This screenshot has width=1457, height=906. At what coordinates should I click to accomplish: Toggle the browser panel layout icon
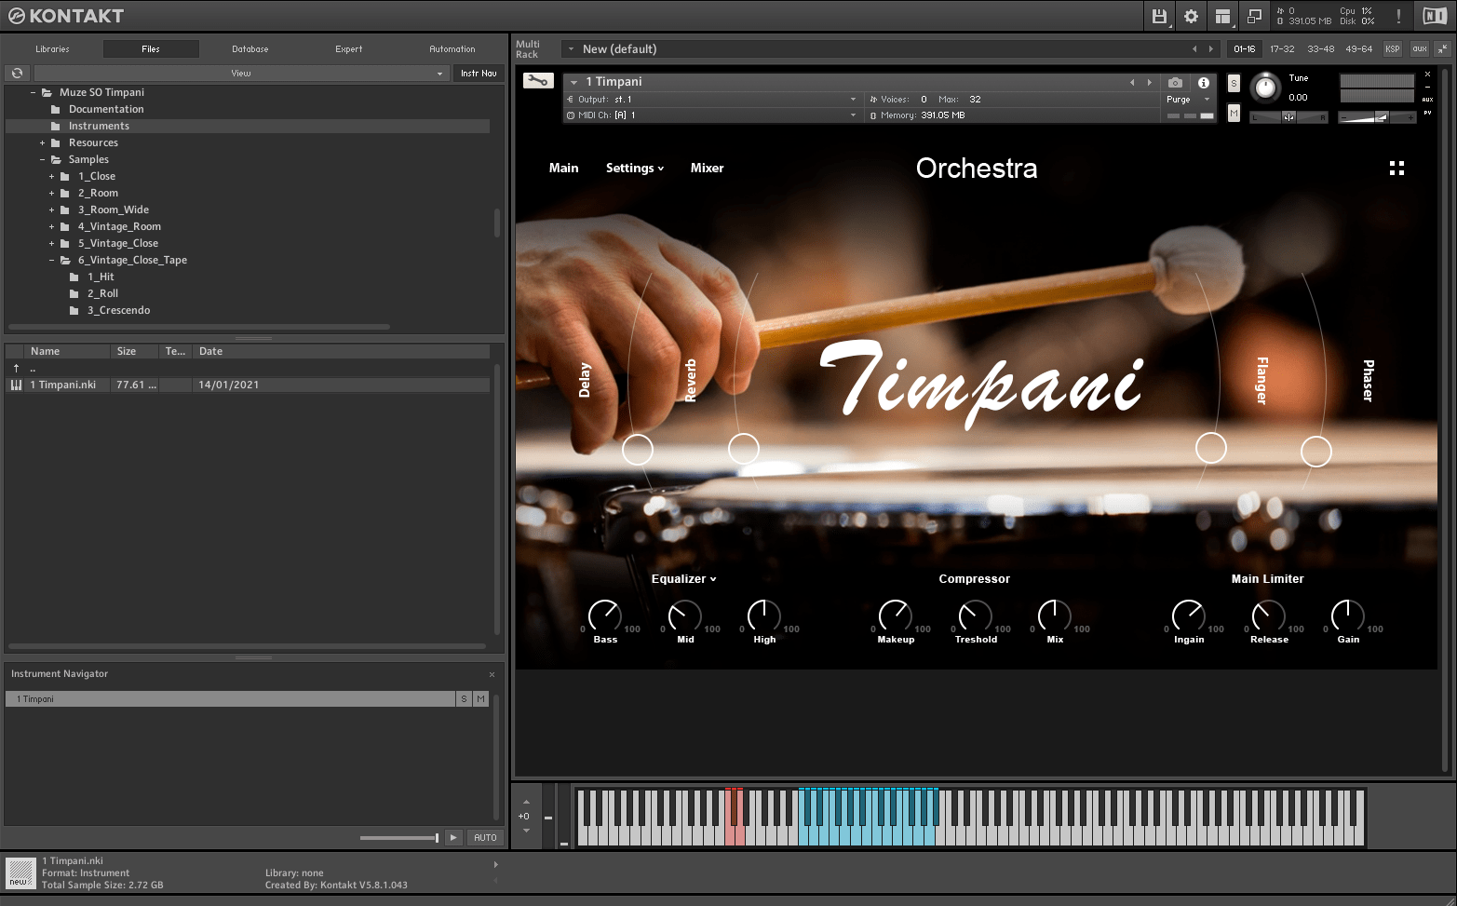(x=1222, y=16)
